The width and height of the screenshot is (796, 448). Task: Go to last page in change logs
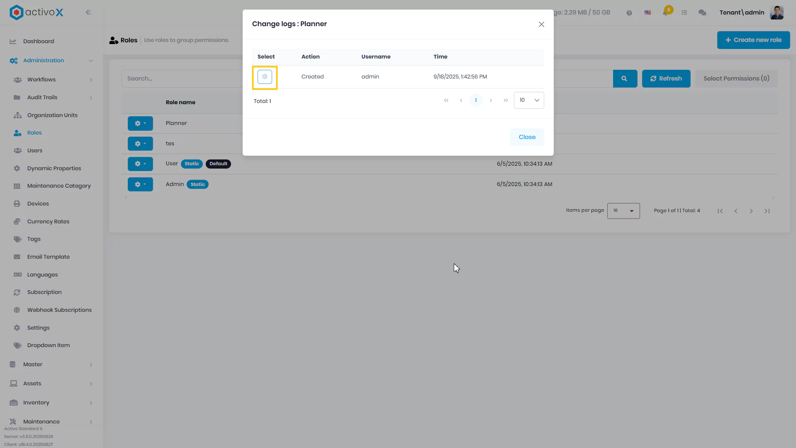(x=506, y=100)
